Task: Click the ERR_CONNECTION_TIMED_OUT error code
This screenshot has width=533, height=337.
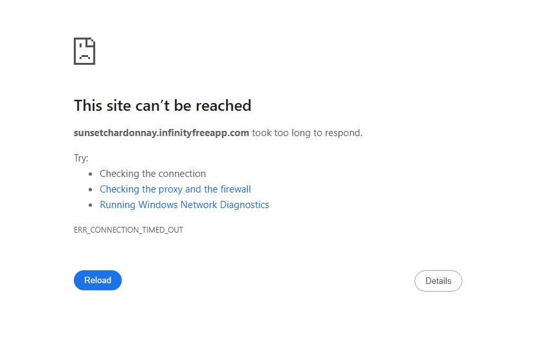Action: tap(128, 230)
